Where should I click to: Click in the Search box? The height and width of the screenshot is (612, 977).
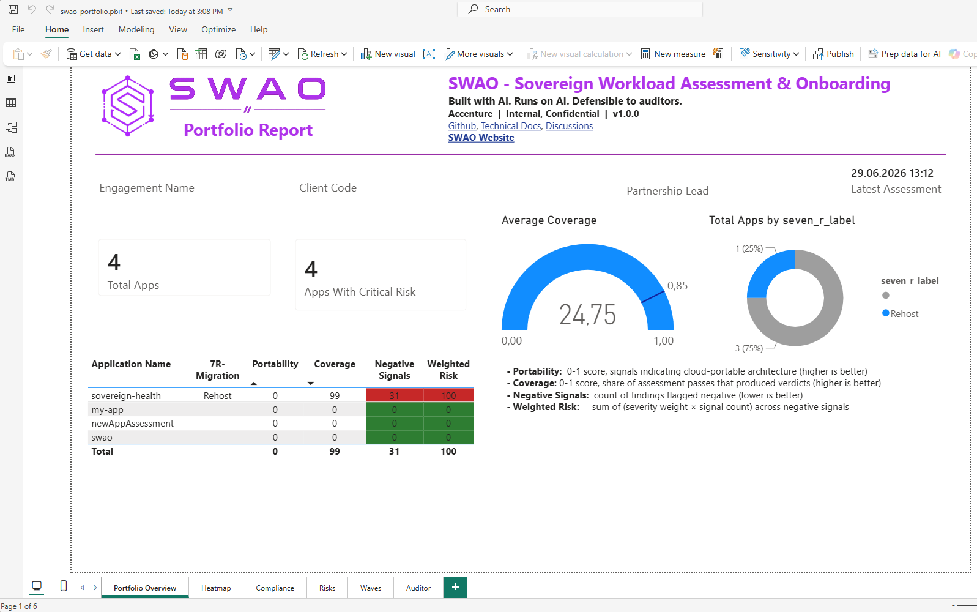pyautogui.click(x=580, y=9)
